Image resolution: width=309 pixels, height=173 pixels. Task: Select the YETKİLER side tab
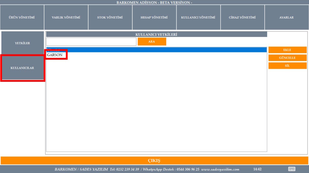pyautogui.click(x=22, y=43)
